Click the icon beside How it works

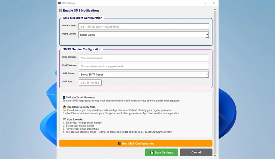[x=64, y=120]
